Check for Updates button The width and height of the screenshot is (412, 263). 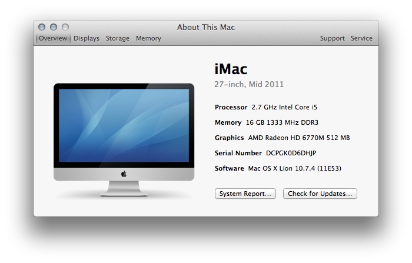pos(320,194)
